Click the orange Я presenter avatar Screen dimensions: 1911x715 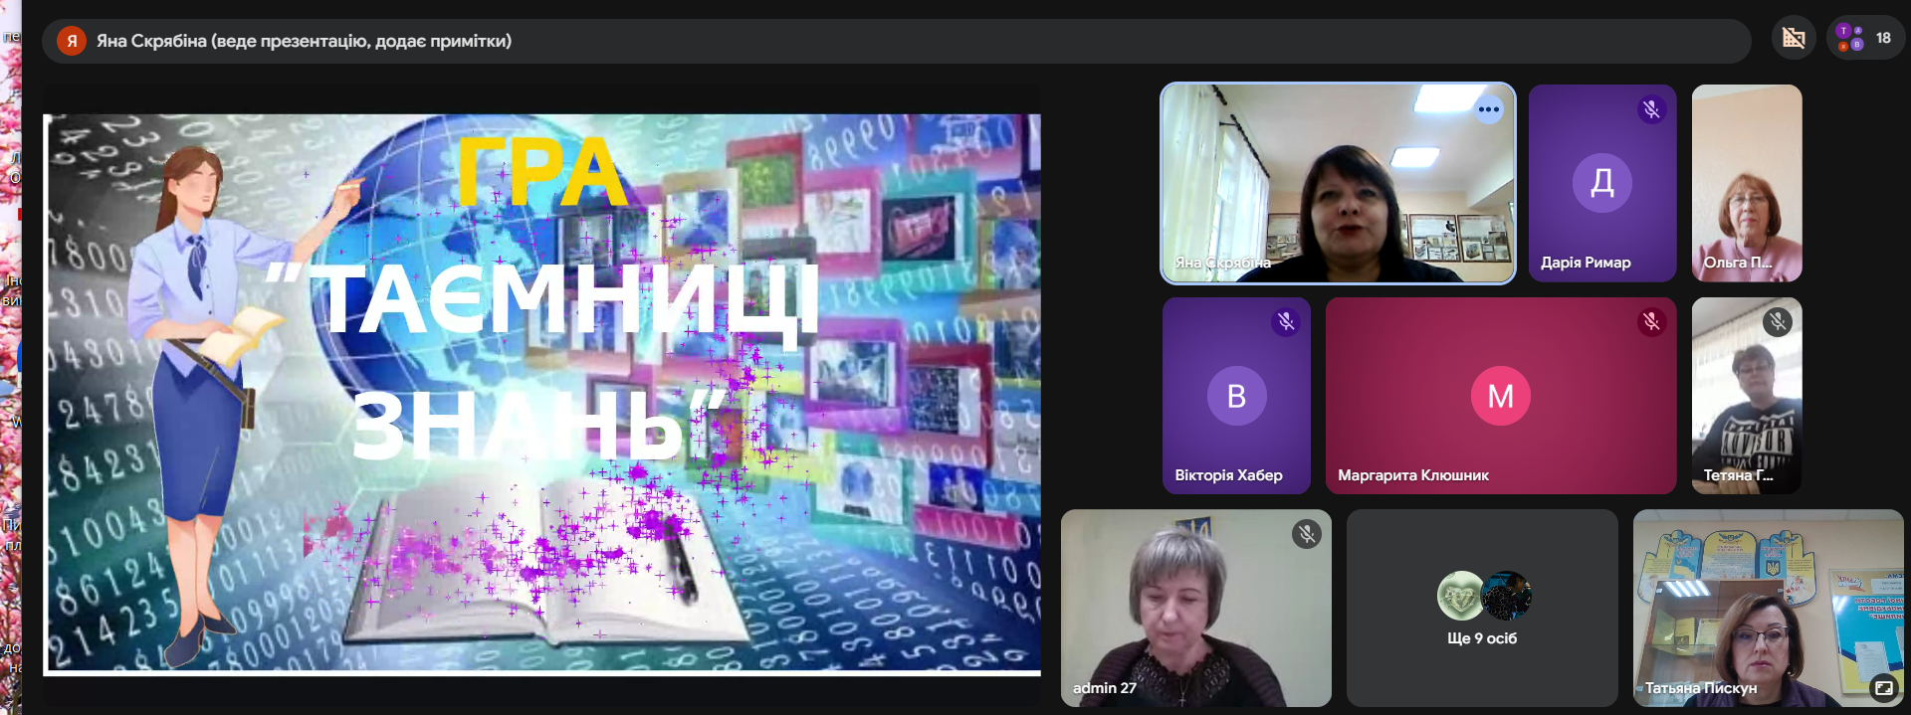click(72, 41)
